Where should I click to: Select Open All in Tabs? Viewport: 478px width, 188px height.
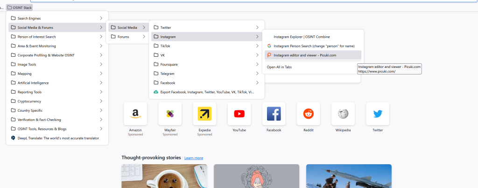(x=313, y=67)
